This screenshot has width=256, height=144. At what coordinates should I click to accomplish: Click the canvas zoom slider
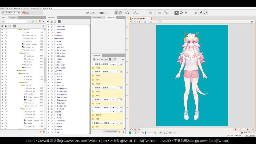point(149,133)
